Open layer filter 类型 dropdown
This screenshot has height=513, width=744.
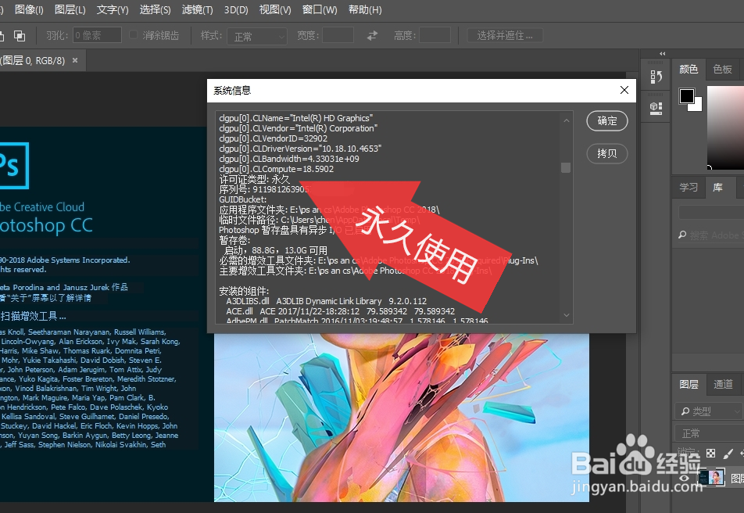(x=709, y=411)
